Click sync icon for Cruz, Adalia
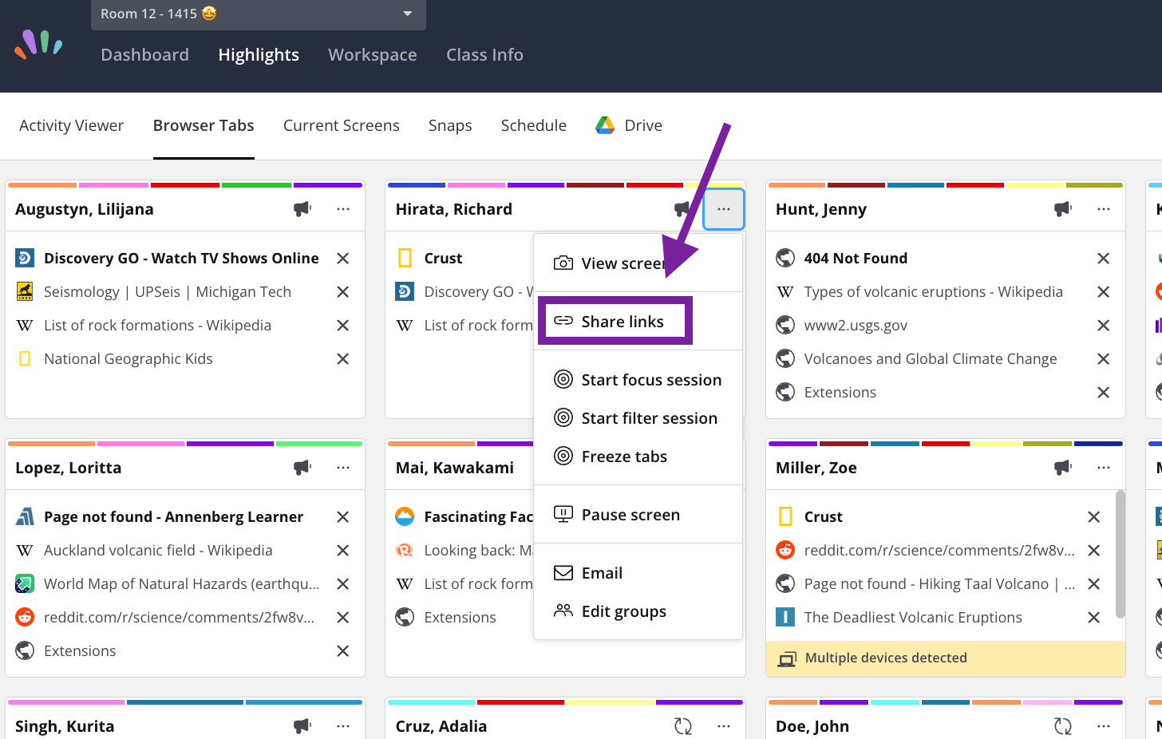The width and height of the screenshot is (1162, 739). click(683, 726)
